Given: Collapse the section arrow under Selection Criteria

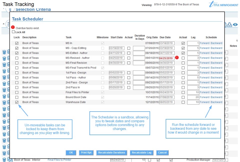Looking at the screenshot, I should pyautogui.click(x=3, y=24).
